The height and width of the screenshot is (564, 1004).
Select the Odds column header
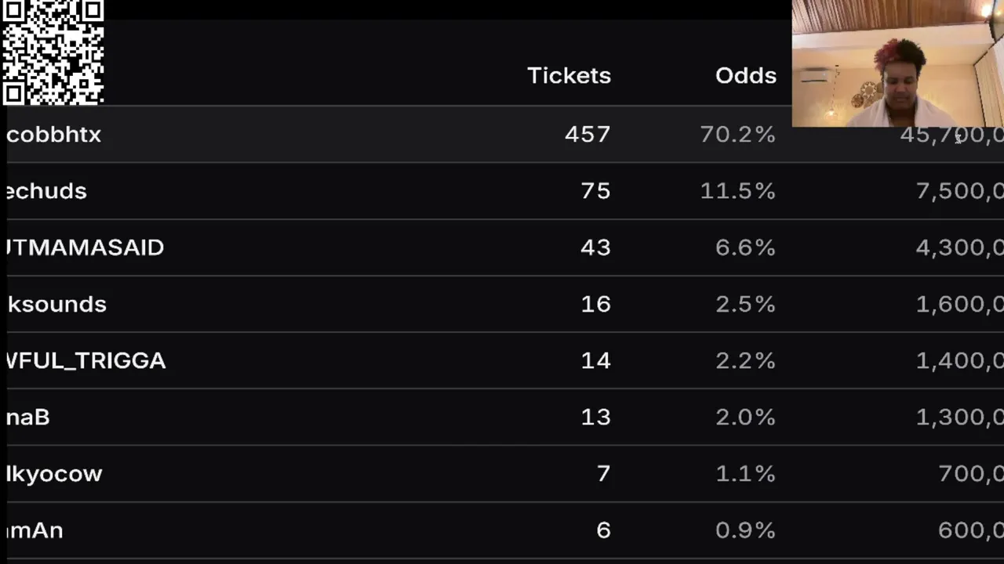(745, 75)
